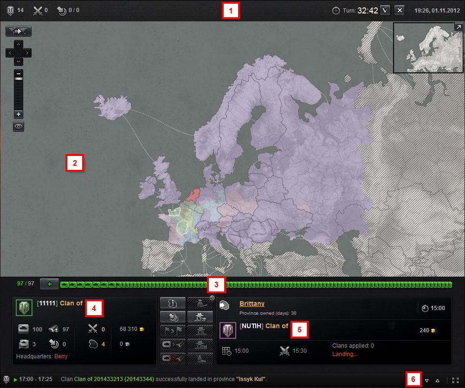Pan the map left with the arrow

[10, 53]
